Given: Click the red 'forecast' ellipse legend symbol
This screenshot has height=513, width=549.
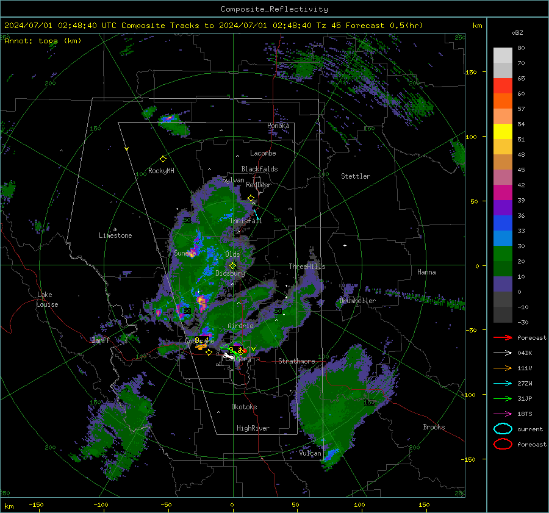Looking at the screenshot, I should 503,444.
